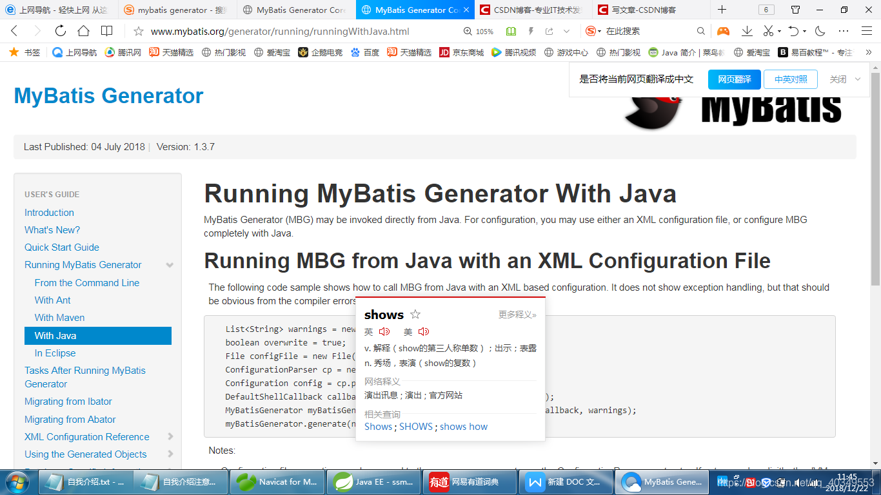Open 网易有道词典 from the taskbar
881x495 pixels.
click(470, 482)
